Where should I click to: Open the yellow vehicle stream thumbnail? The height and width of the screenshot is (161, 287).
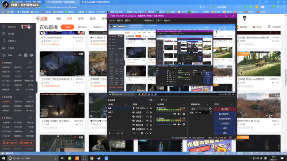pyautogui.click(x=259, y=64)
